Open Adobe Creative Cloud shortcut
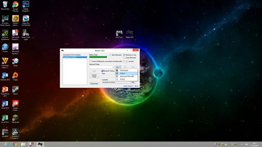The width and height of the screenshot is (262, 147). pyautogui.click(x=16, y=105)
